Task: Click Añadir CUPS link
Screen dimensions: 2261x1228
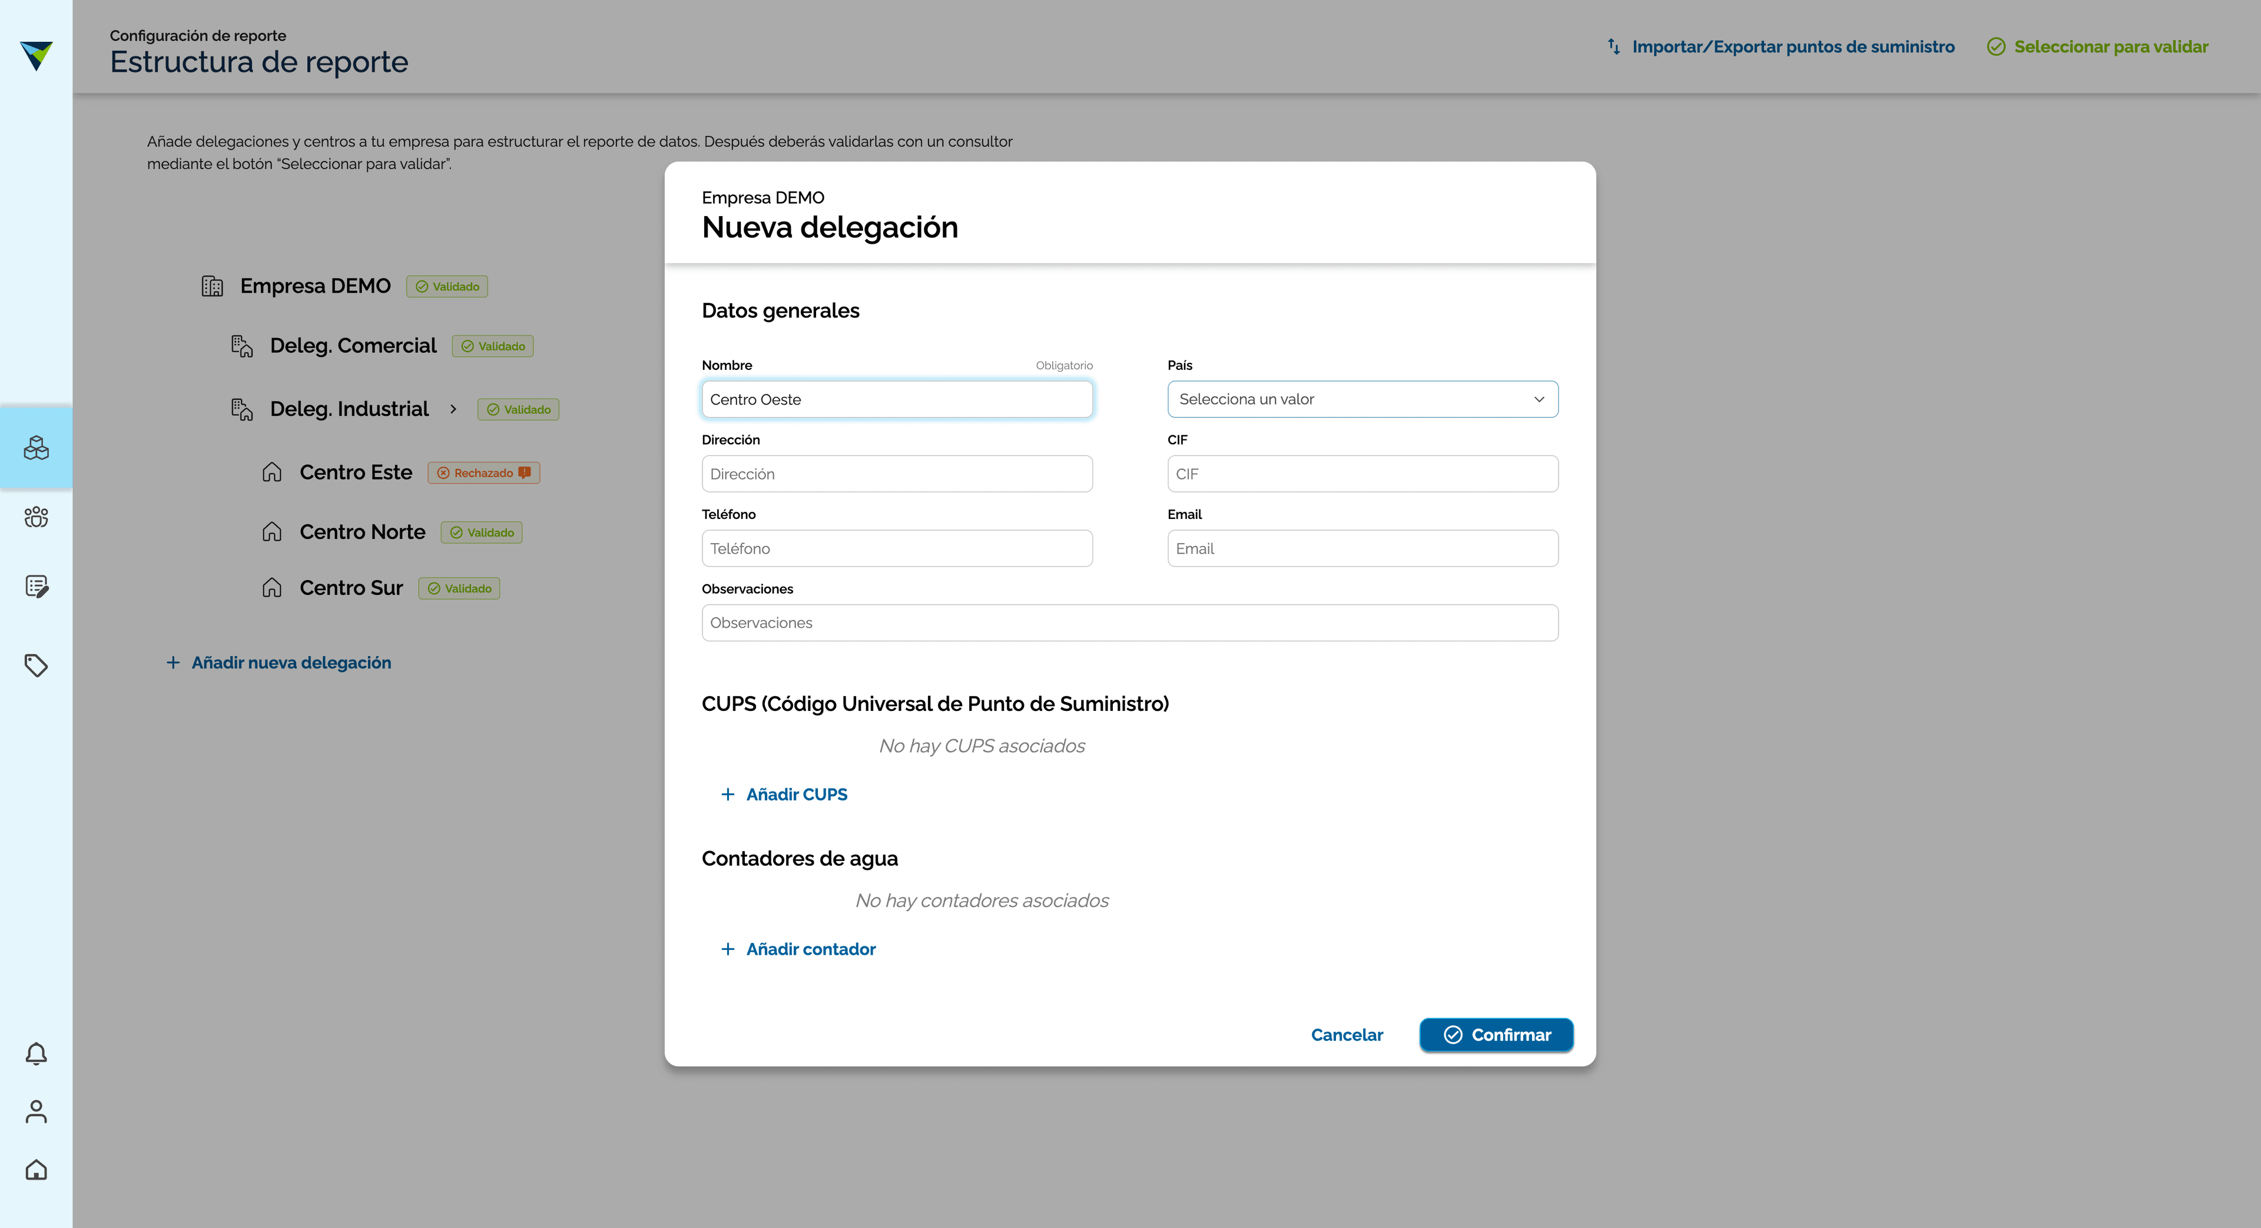Action: [784, 795]
